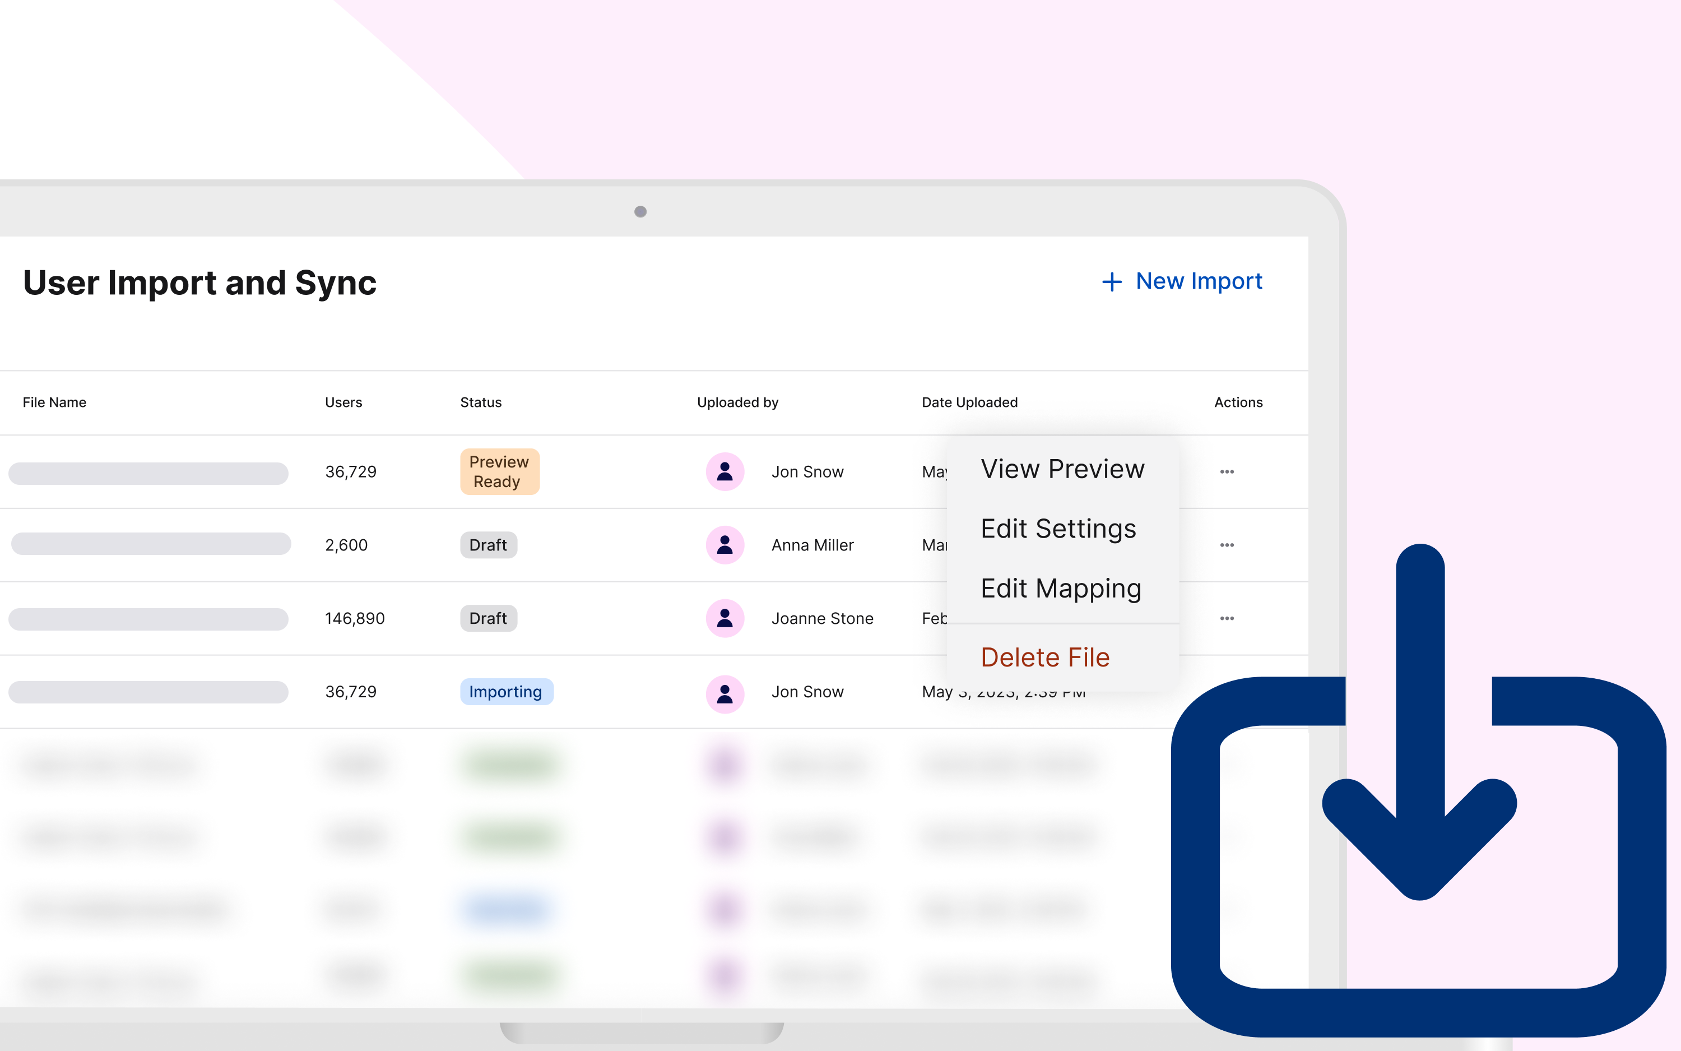The image size is (1681, 1051).
Task: Click the Uploaded by column header
Action: pos(738,402)
